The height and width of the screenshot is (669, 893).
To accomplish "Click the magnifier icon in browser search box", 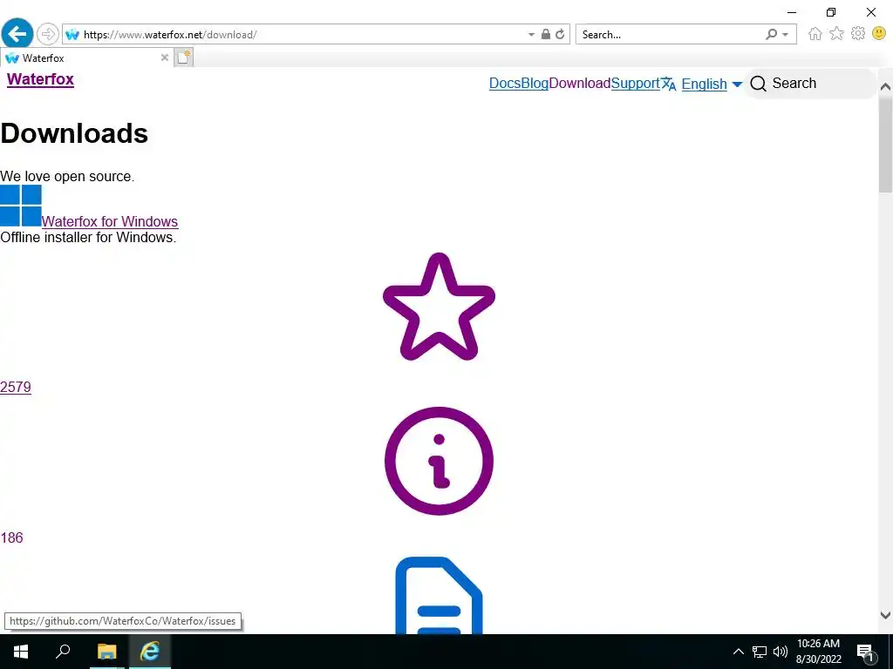I will coord(771,34).
